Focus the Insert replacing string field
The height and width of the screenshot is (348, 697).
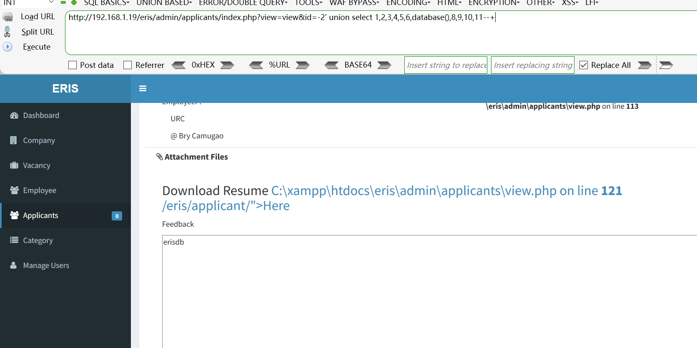(533, 65)
